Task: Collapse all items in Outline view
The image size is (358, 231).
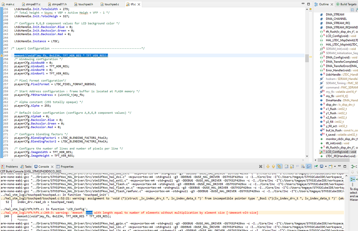Action: [x=352, y=10]
